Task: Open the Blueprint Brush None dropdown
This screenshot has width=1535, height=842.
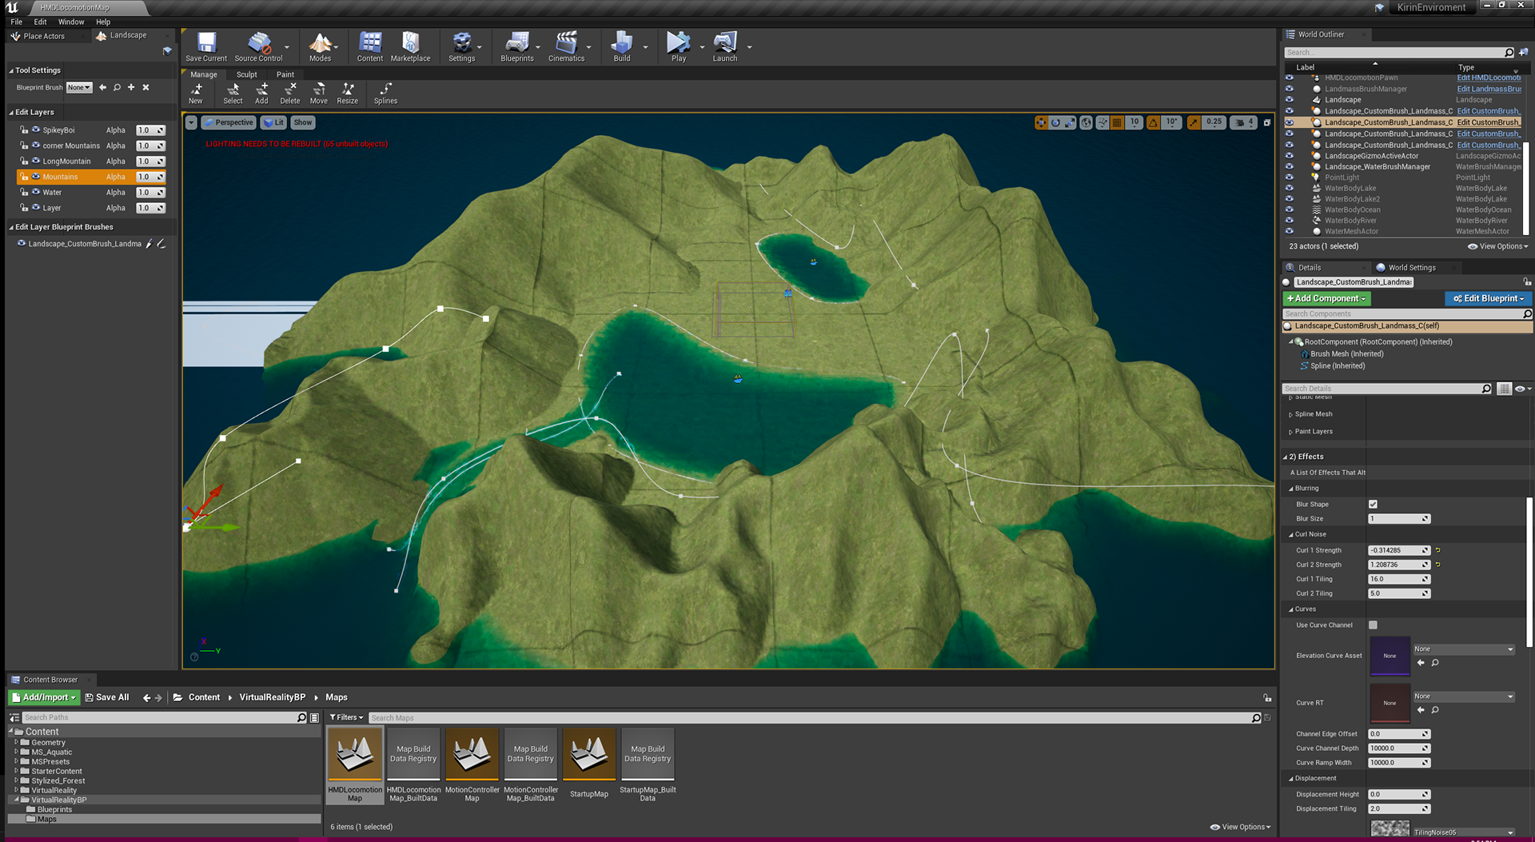Action: tap(79, 87)
